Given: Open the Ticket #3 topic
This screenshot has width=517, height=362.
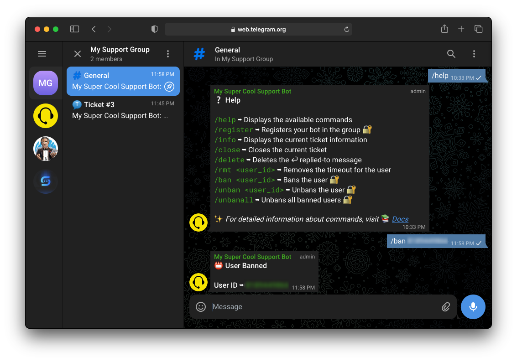Looking at the screenshot, I should pyautogui.click(x=123, y=110).
